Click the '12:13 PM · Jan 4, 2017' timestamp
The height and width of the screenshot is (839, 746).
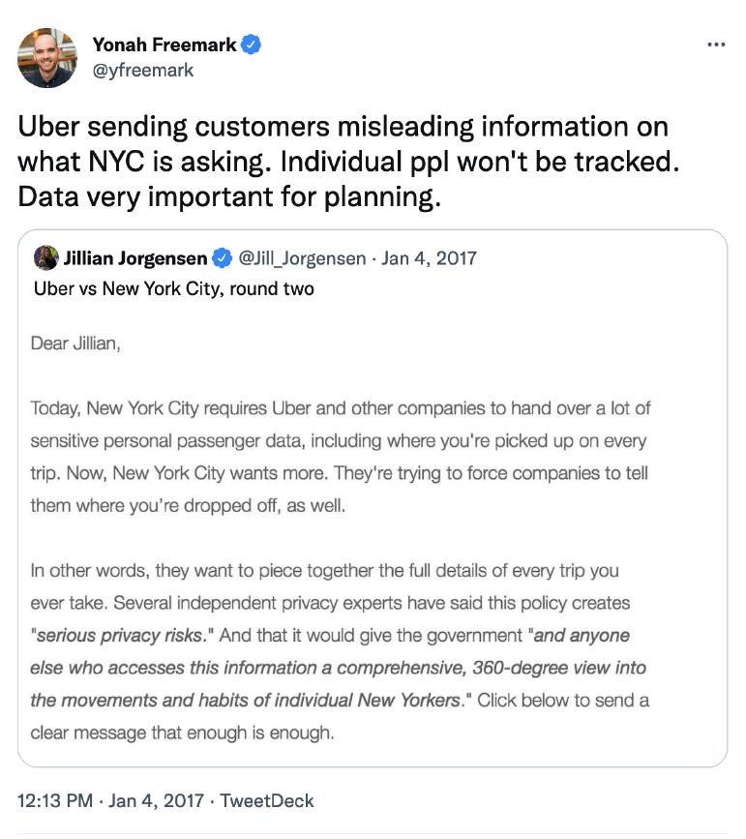point(110,800)
